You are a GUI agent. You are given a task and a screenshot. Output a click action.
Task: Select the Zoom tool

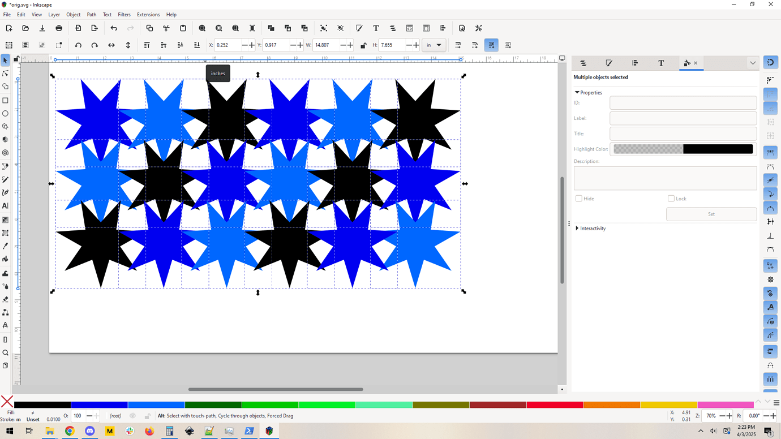click(x=6, y=352)
